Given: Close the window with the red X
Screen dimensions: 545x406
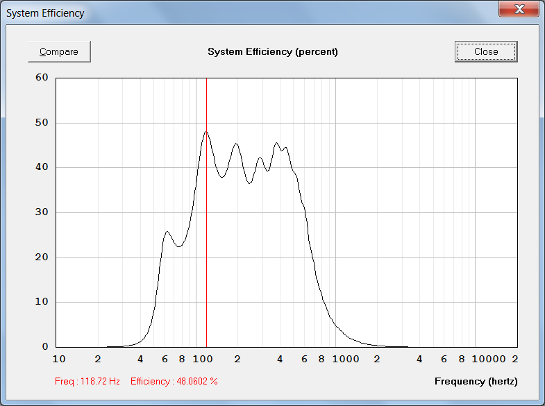Looking at the screenshot, I should click(x=519, y=9).
